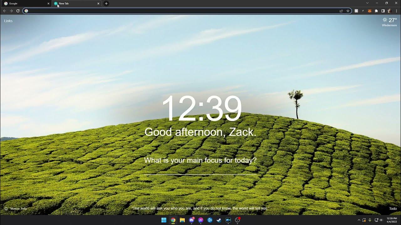This screenshot has width=401, height=225.
Task: Open the grey R extension icon
Action: (x=356, y=11)
